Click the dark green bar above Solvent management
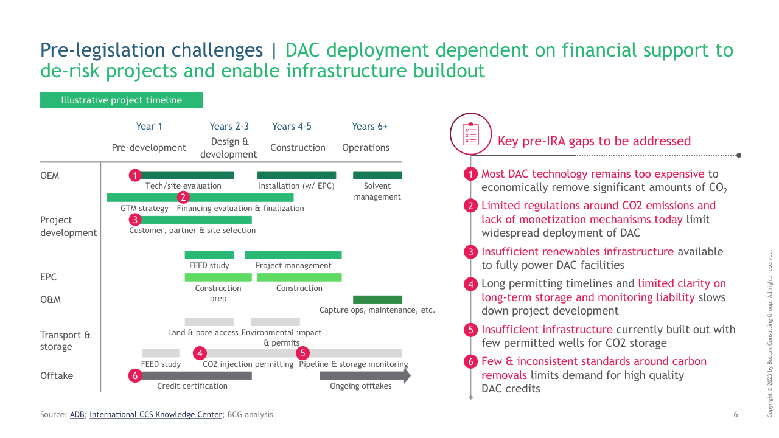This screenshot has height=438, width=779. 377,175
